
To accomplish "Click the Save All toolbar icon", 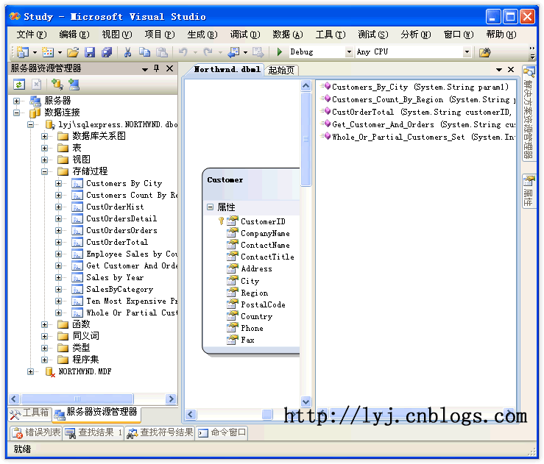I will pos(107,52).
